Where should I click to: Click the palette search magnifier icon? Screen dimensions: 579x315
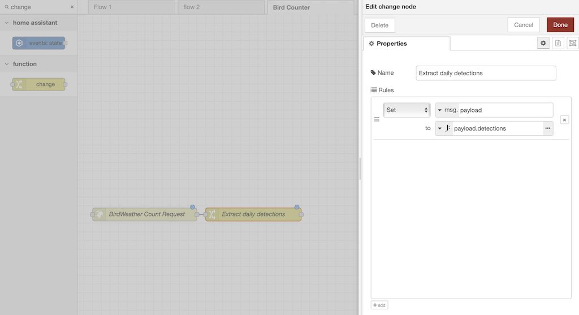tap(7, 7)
